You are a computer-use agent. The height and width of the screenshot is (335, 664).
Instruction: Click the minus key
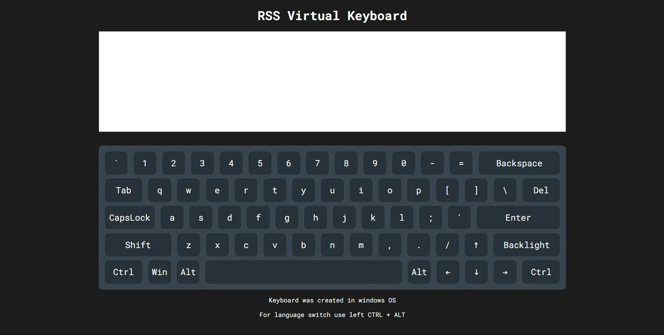pyautogui.click(x=432, y=163)
